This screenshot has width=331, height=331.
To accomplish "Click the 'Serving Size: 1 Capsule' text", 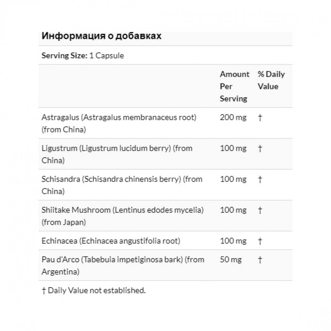I will 83,56.
